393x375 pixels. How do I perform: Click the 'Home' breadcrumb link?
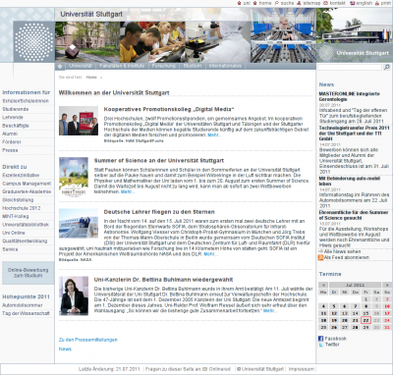coord(91,78)
